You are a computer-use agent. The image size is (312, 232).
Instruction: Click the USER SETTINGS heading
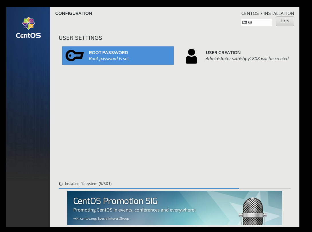pyautogui.click(x=80, y=38)
